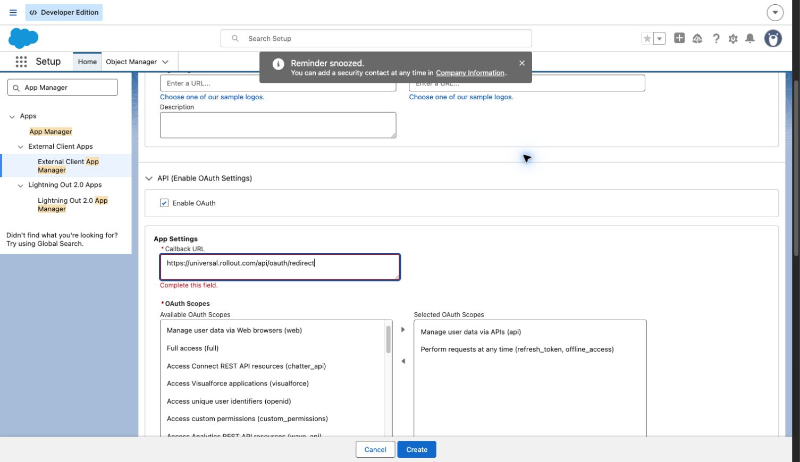
Task: Open the notifications bell
Action: point(750,38)
